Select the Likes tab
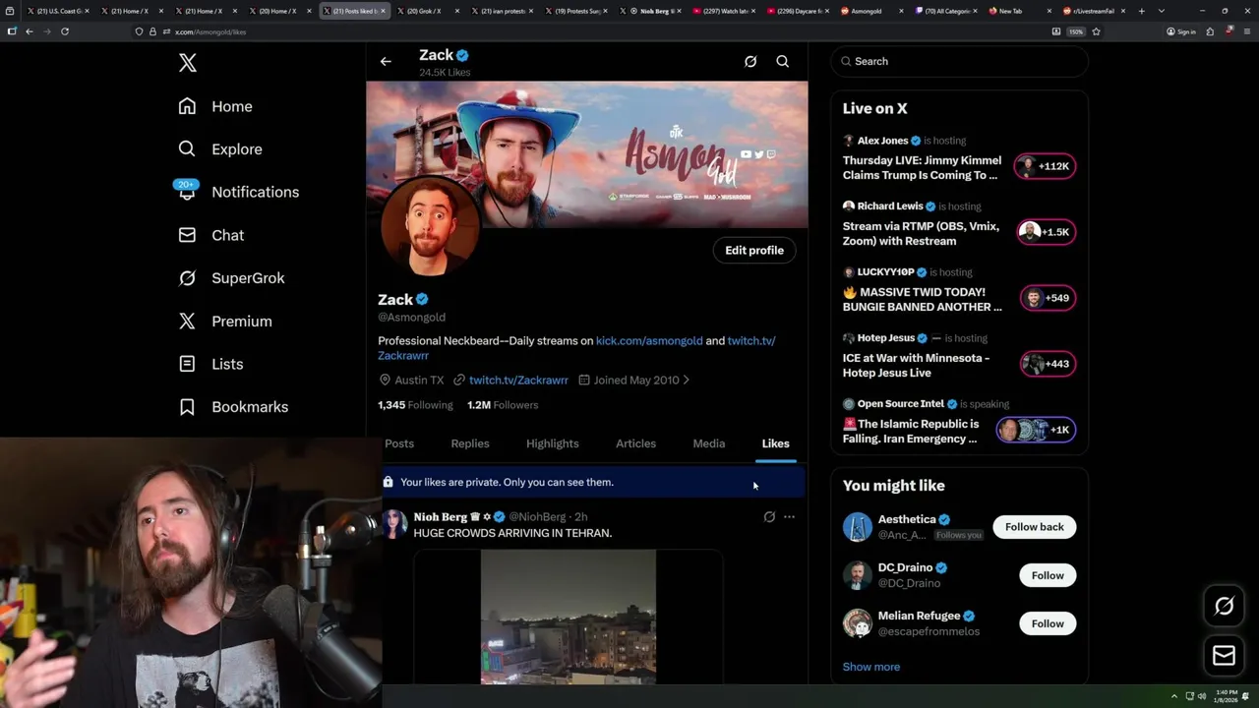This screenshot has width=1259, height=708. [775, 443]
